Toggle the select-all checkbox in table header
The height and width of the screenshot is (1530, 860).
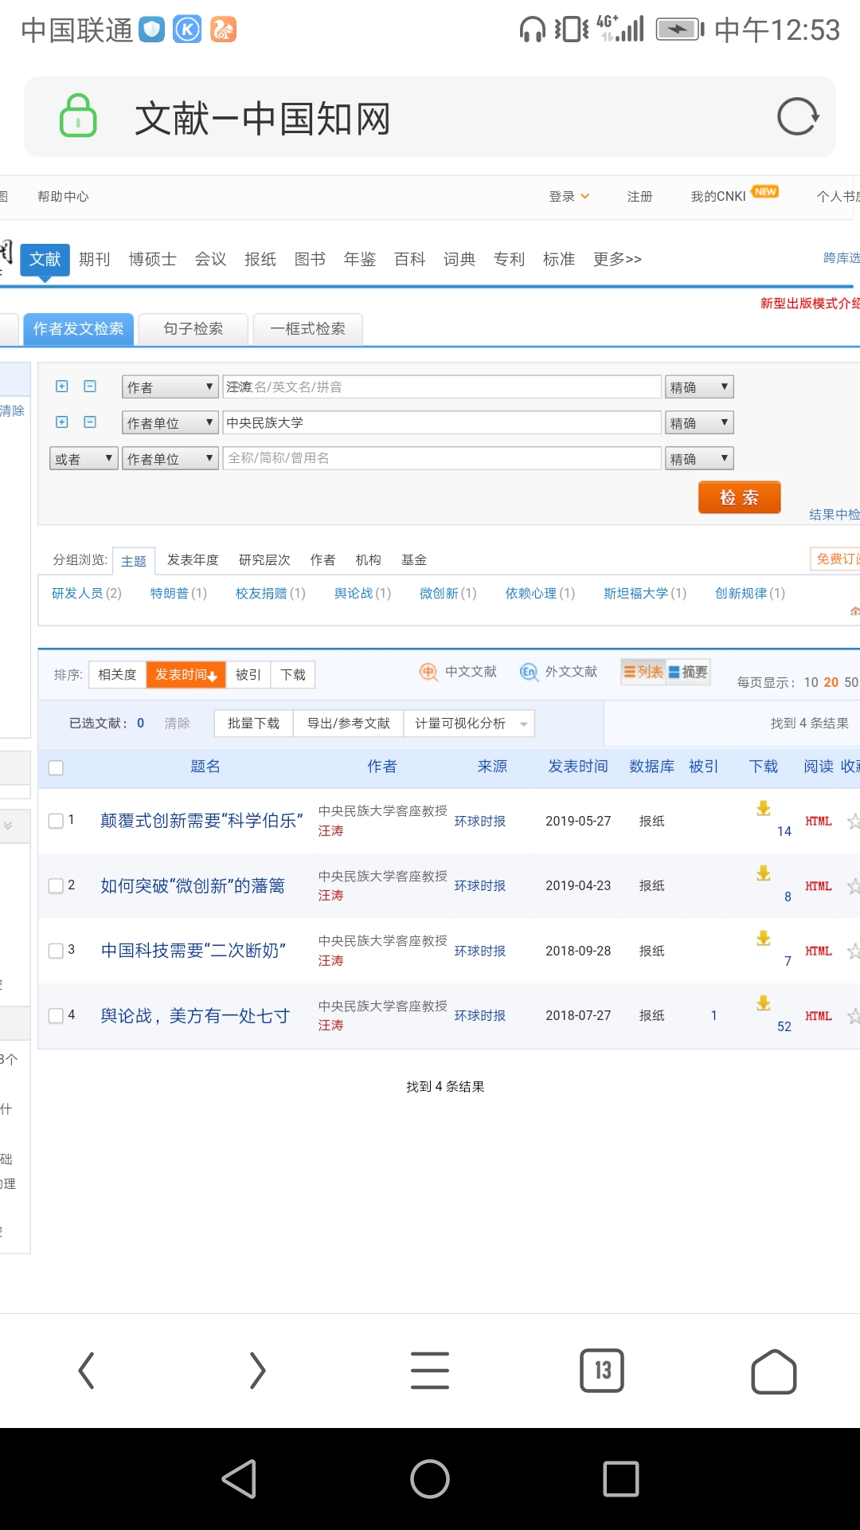point(56,767)
